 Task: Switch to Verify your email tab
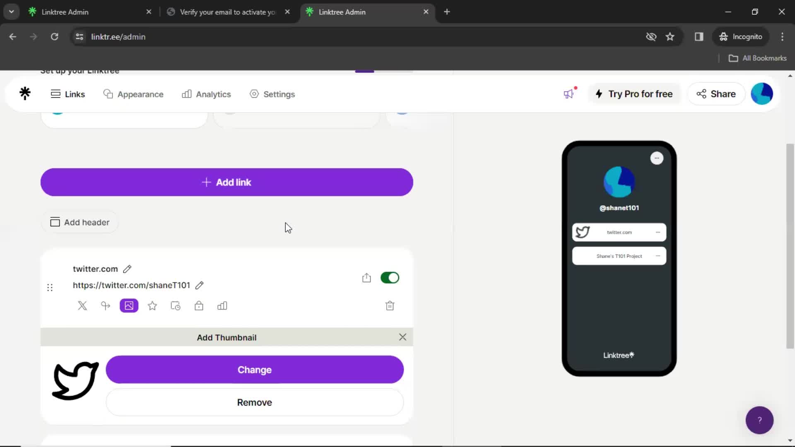(228, 12)
